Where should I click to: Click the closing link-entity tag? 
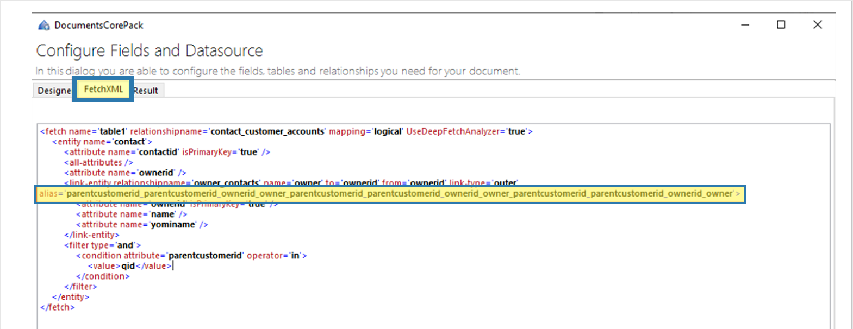91,235
